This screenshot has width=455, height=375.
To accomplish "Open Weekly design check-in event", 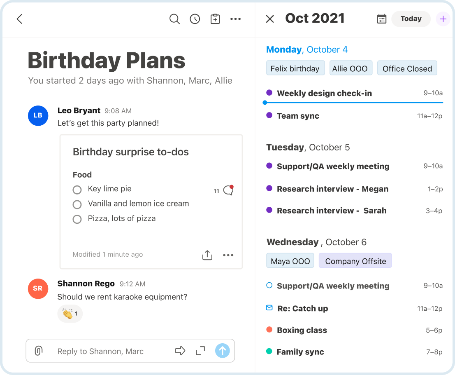I will (354, 93).
